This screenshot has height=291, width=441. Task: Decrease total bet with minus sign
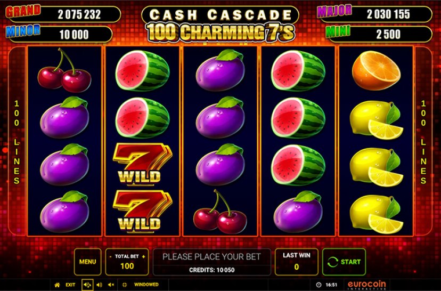[x=111, y=256]
